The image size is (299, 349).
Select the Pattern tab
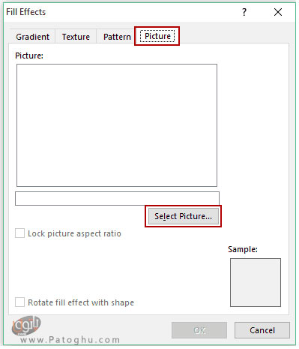coord(117,37)
